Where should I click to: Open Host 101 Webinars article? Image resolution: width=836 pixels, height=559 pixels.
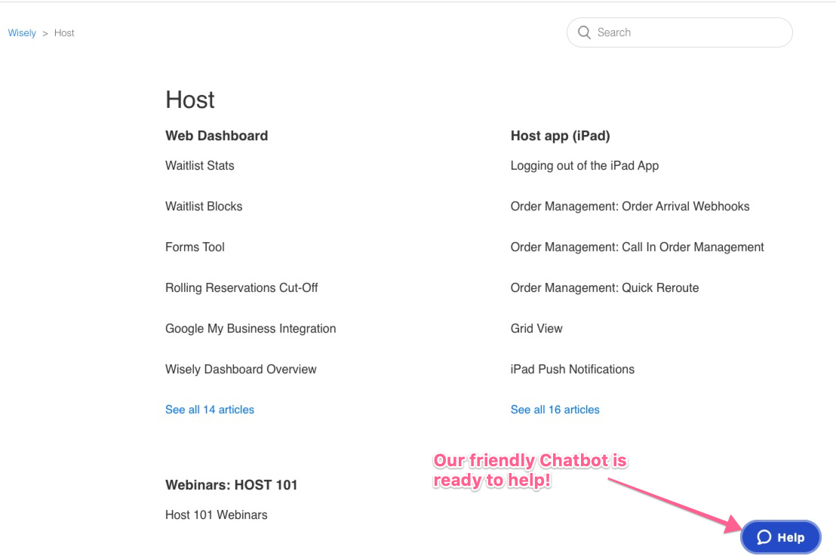[217, 514]
